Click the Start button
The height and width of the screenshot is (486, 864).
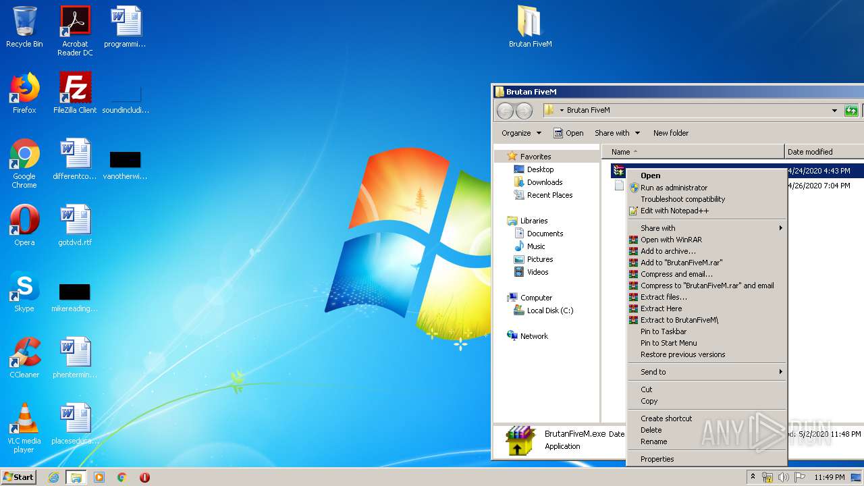point(19,477)
